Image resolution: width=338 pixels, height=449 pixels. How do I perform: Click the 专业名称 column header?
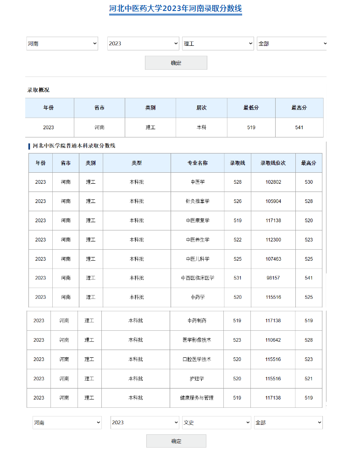(198, 163)
